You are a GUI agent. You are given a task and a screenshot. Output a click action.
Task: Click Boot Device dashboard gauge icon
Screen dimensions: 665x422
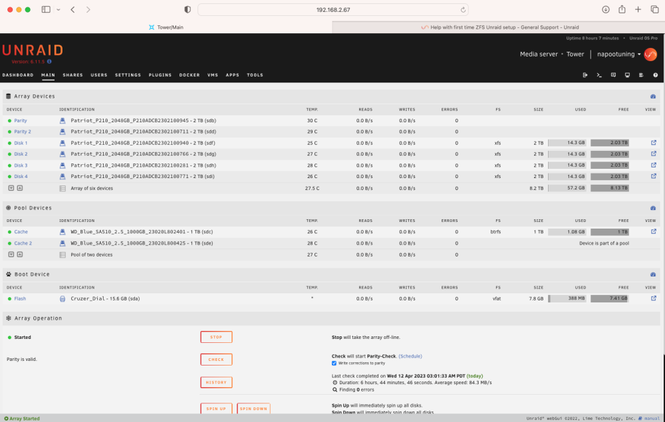653,274
